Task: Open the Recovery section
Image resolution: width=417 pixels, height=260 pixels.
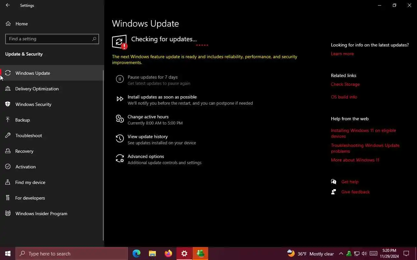Action: [52, 151]
